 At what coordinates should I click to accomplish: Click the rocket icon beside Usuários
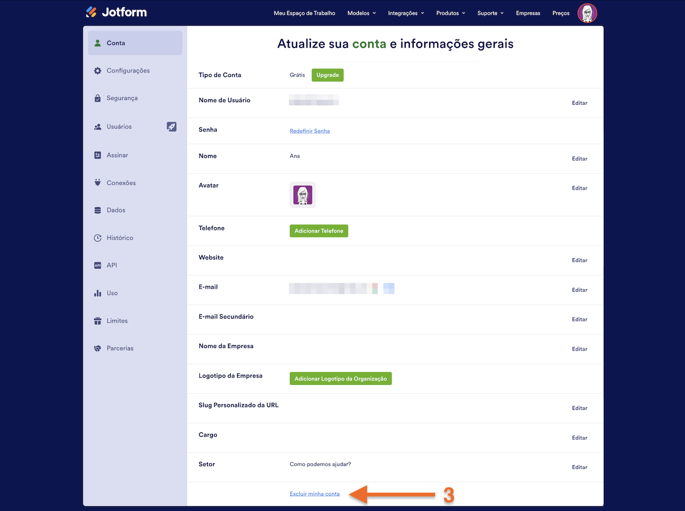tap(171, 127)
